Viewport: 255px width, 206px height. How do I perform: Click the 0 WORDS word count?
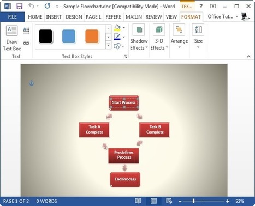(x=46, y=201)
